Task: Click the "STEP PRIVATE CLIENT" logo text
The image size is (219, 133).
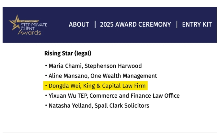Action: coord(33,26)
